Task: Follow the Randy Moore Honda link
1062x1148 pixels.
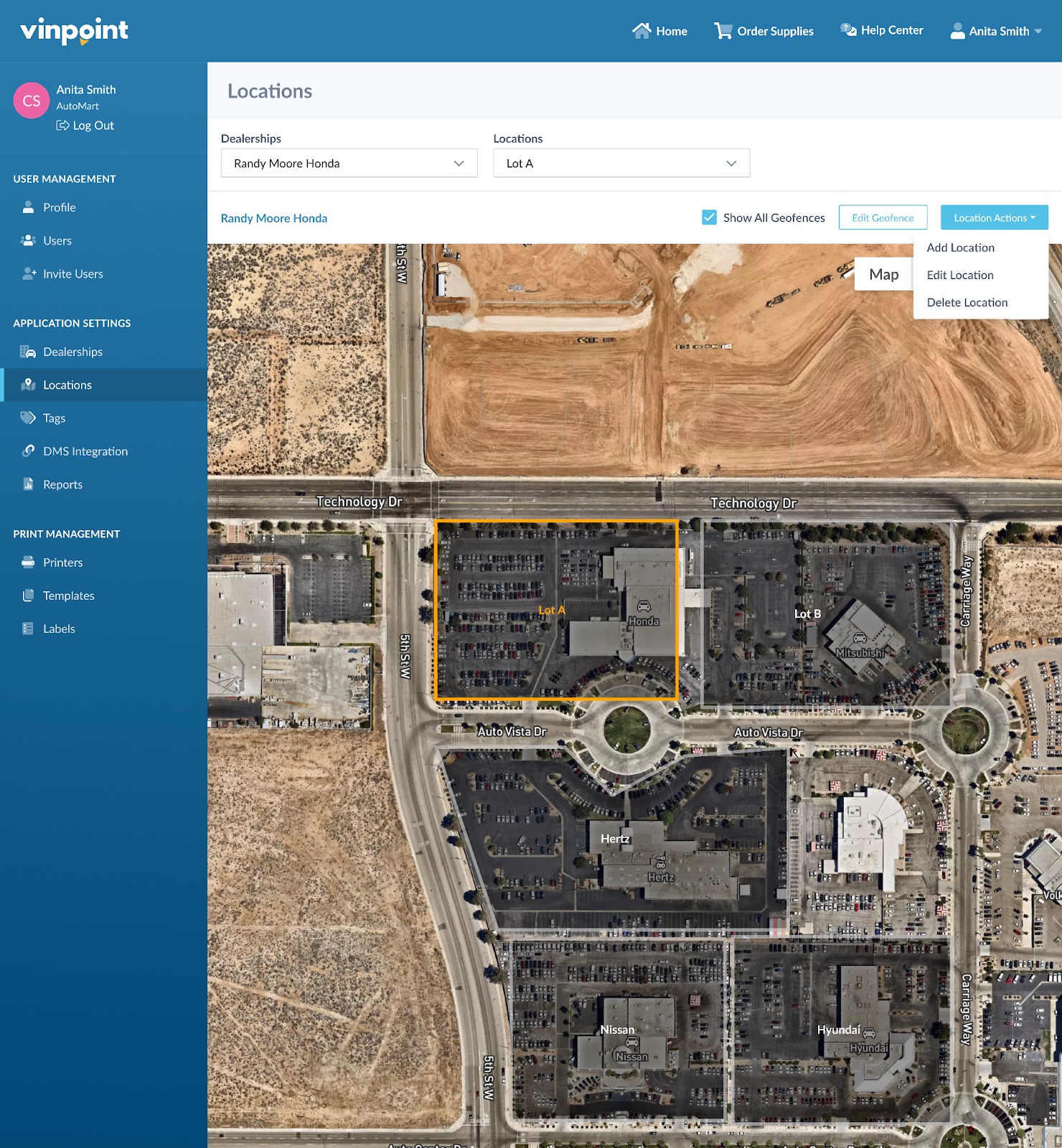Action: [273, 218]
